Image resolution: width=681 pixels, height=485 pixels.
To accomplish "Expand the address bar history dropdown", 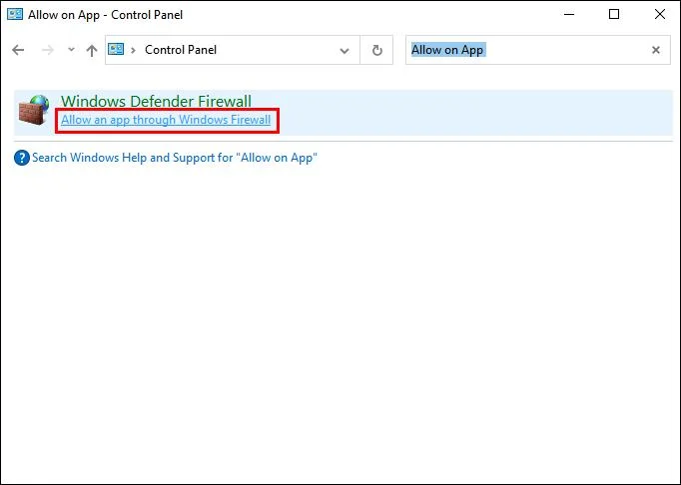I will click(344, 50).
